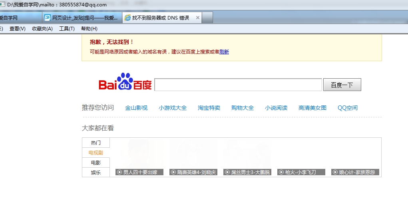Click the icon on 网页设计_发贴 tab
408x206 pixels.
[48, 18]
